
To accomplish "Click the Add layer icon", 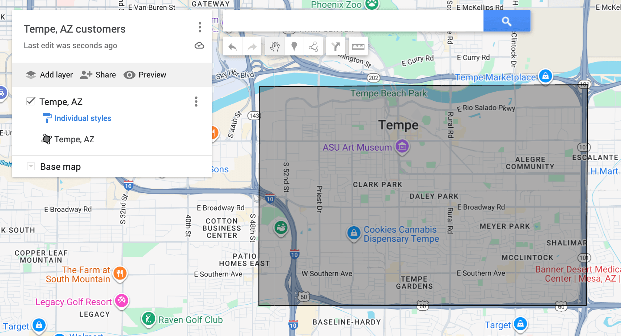I will click(31, 75).
